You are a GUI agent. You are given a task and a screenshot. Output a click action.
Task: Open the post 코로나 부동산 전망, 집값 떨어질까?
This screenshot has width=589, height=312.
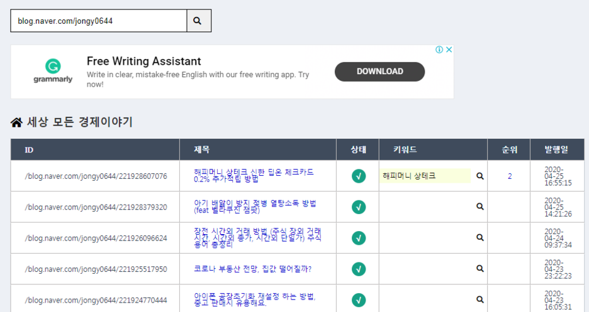(x=252, y=269)
